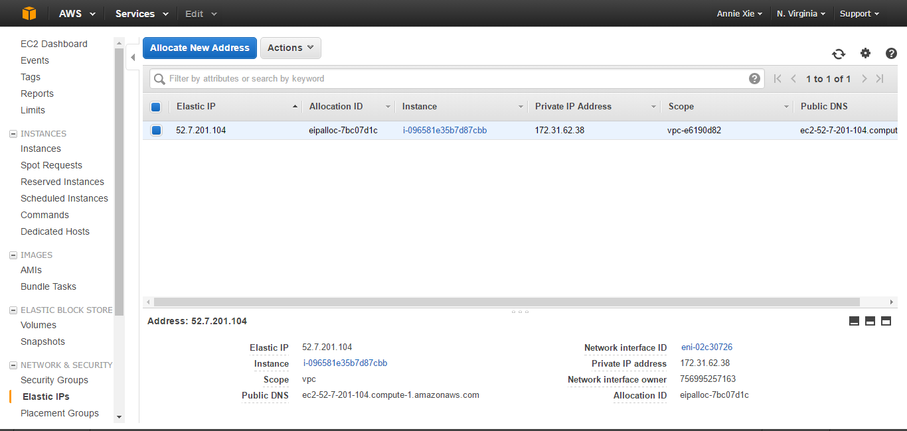The height and width of the screenshot is (431, 907).
Task: Open Allocation ID column dropdown arrow
Action: click(388, 107)
